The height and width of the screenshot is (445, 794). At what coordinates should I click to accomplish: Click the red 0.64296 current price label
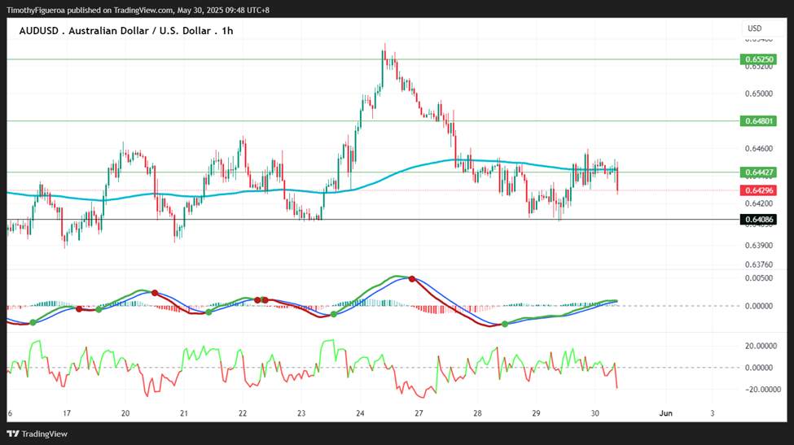[758, 190]
